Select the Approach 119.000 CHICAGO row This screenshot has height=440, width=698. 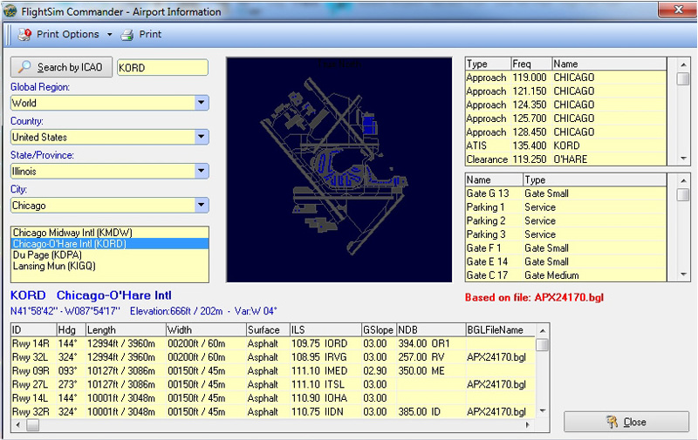pyautogui.click(x=565, y=78)
